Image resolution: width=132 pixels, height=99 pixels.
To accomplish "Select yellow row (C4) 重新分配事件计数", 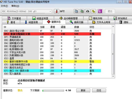I will 52,62.
